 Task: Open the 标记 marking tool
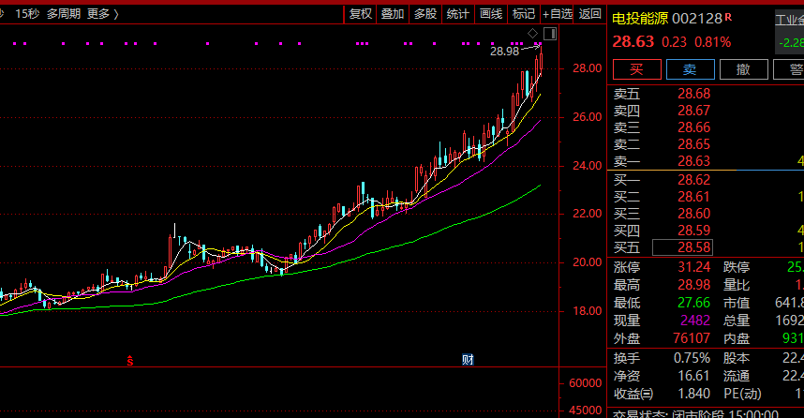click(x=524, y=13)
